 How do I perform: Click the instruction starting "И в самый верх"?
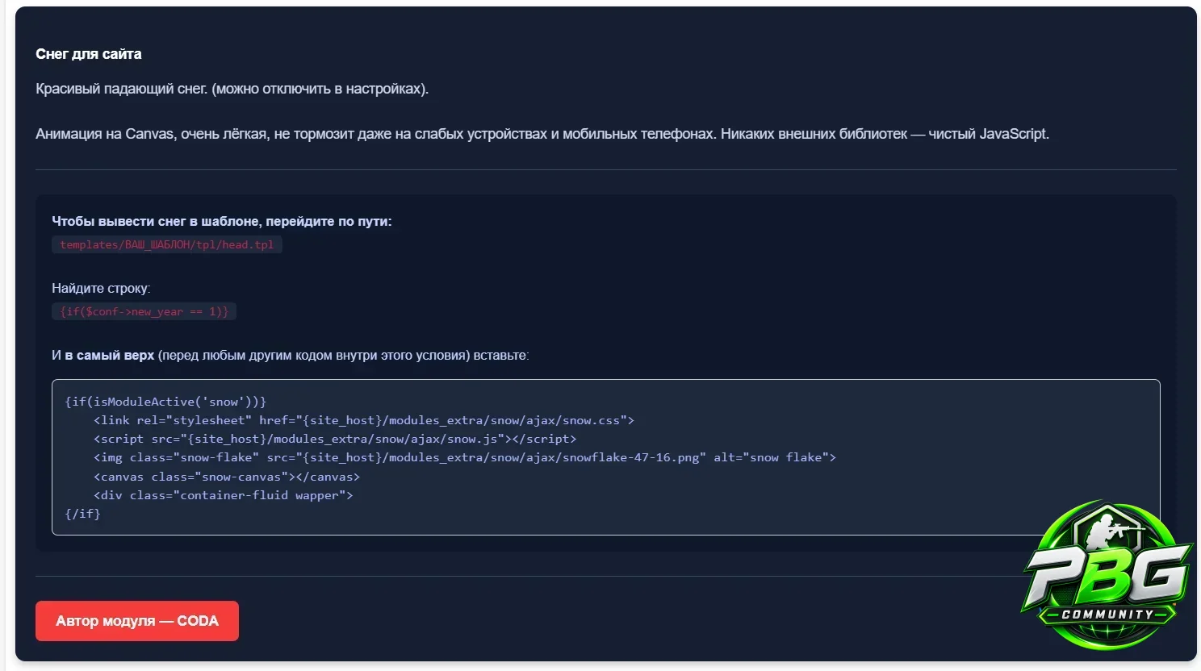(291, 355)
